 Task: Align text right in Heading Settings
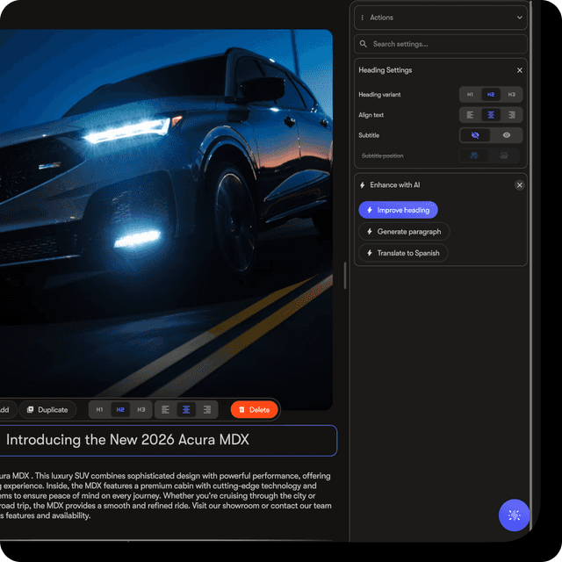coord(511,115)
